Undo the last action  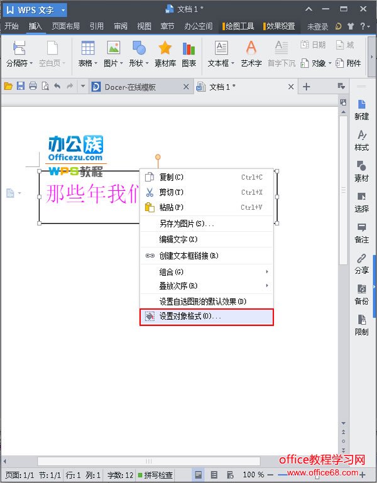click(57, 86)
